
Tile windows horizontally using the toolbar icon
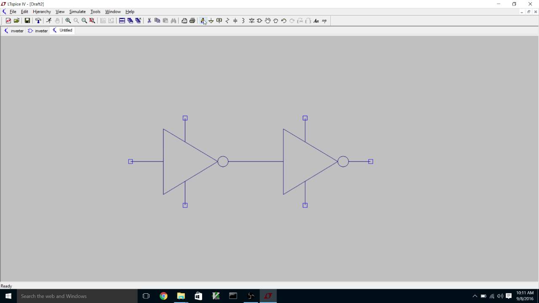(122, 21)
